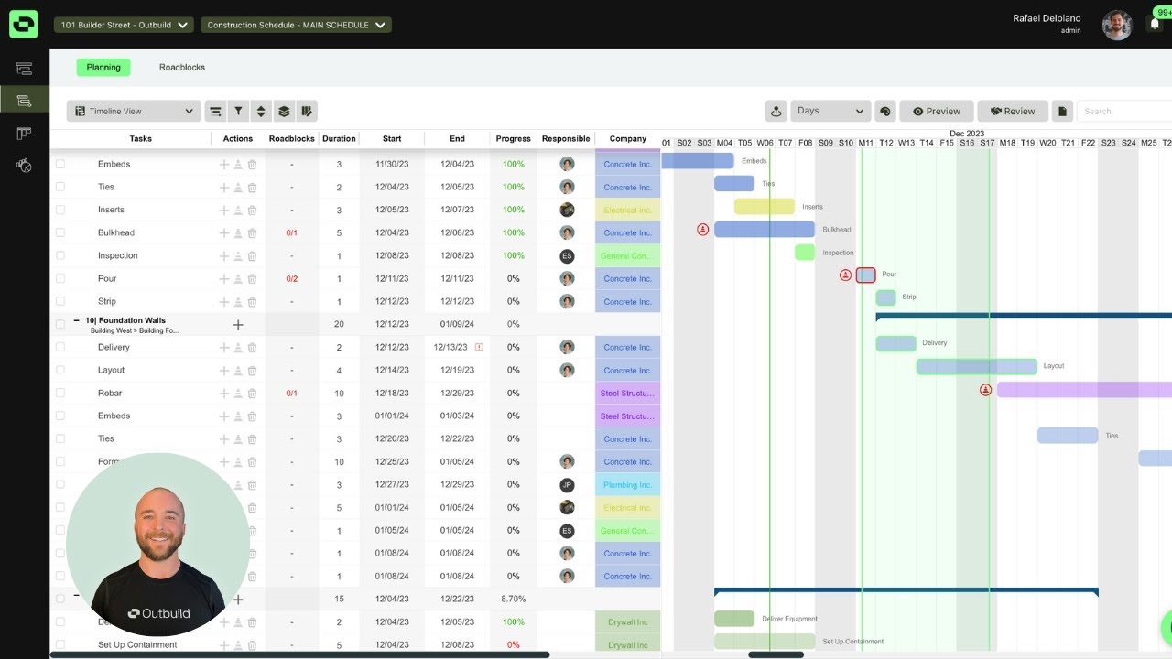Click the Outbuild logo icon
1172x659 pixels.
click(x=24, y=24)
